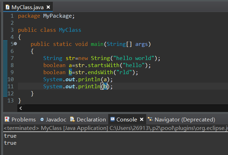This screenshot has height=155, width=228.
Task: Click the highlighted variable b on line 9
Action: pyautogui.click(x=70, y=72)
